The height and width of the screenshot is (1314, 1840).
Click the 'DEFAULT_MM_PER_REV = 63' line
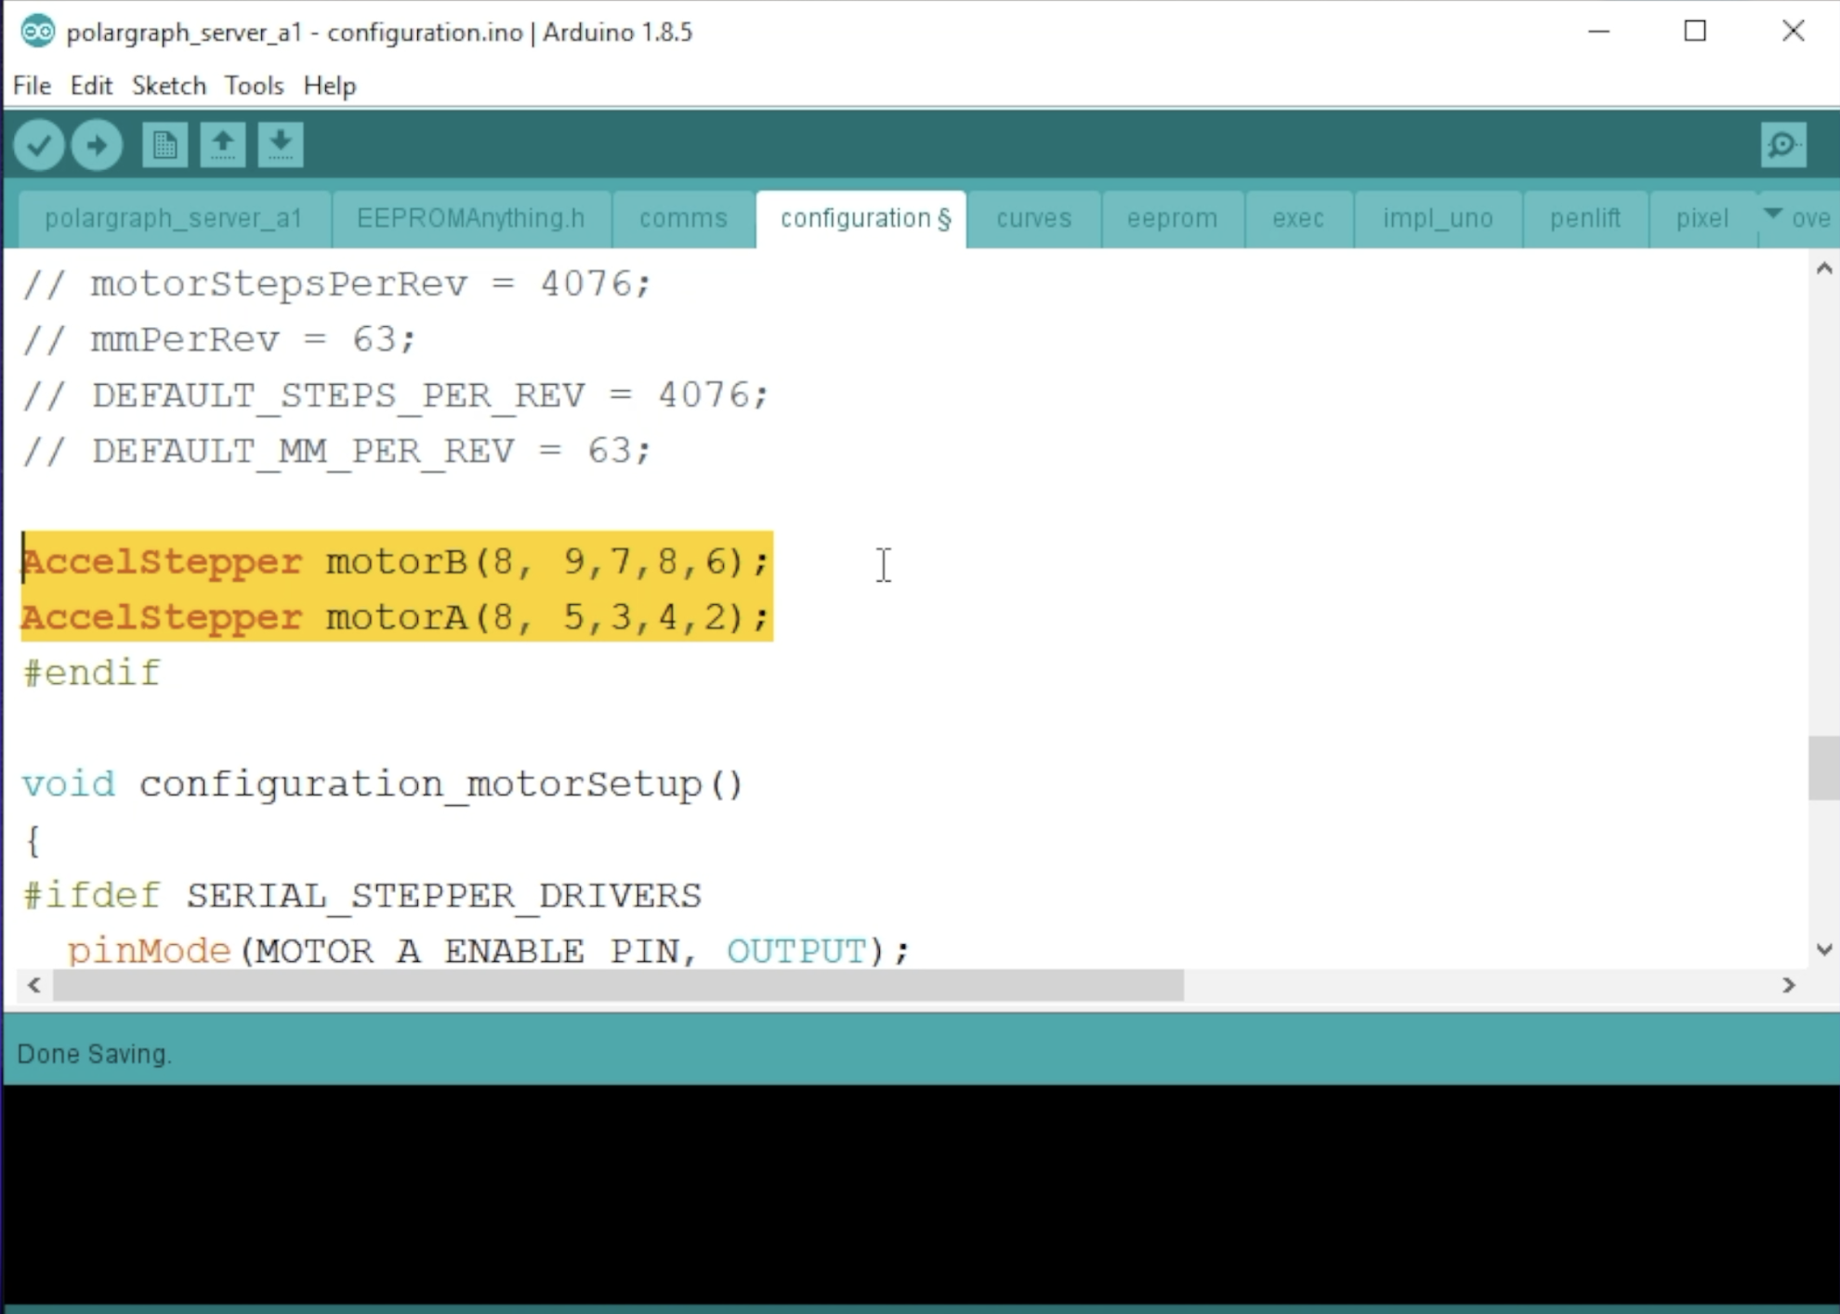[x=336, y=451]
